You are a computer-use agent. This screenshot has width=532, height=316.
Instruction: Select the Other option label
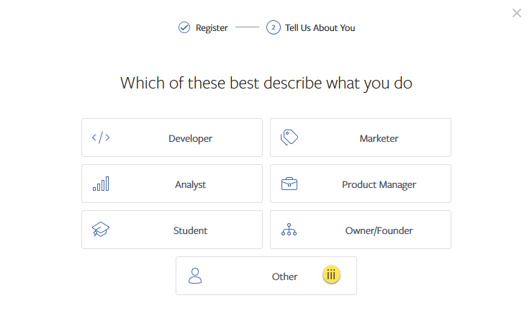pos(284,276)
